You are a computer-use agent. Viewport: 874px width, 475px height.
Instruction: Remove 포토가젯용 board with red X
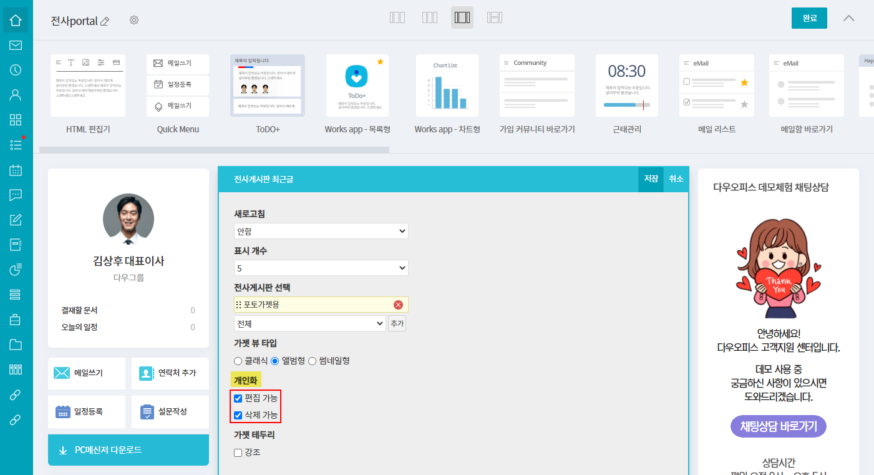pyautogui.click(x=398, y=305)
